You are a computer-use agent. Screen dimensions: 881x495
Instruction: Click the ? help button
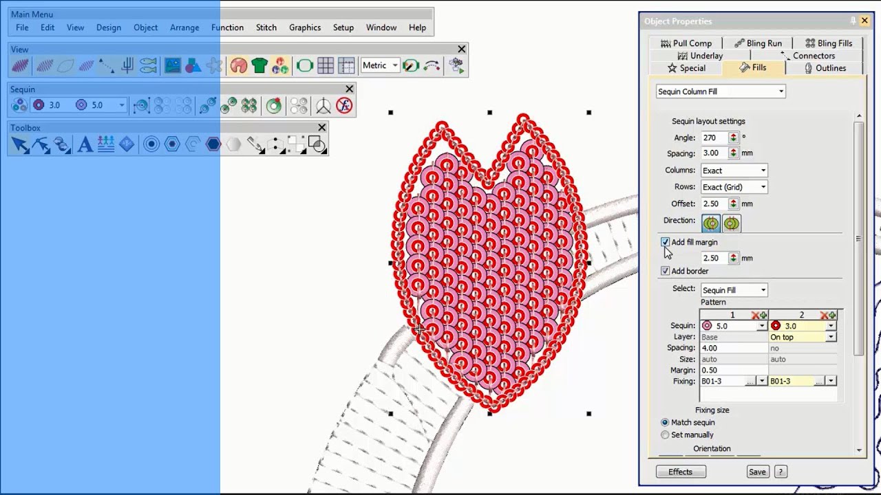(781, 472)
